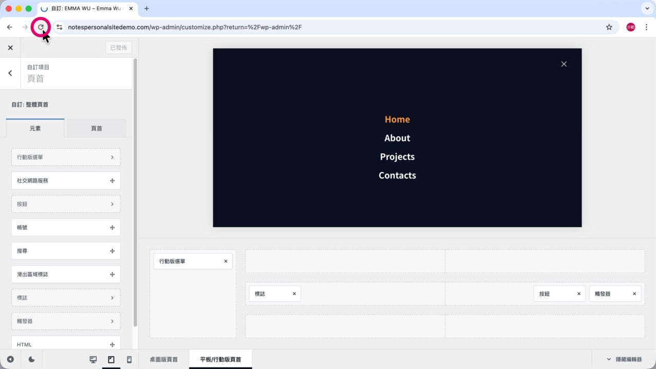
Task: Switch to 桌面版頁首 builder tab
Action: coord(163,359)
